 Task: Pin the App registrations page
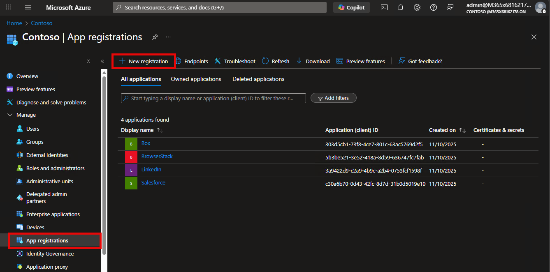point(155,37)
